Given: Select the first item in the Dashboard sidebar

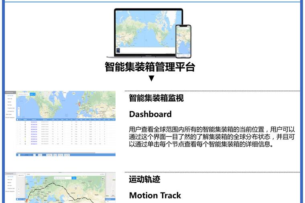Looking at the screenshot, I should pyautogui.click(x=10, y=96).
